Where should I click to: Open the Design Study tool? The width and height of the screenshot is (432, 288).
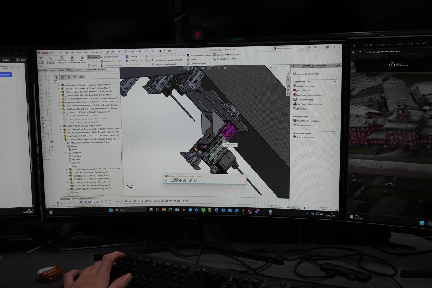[x=41, y=60]
